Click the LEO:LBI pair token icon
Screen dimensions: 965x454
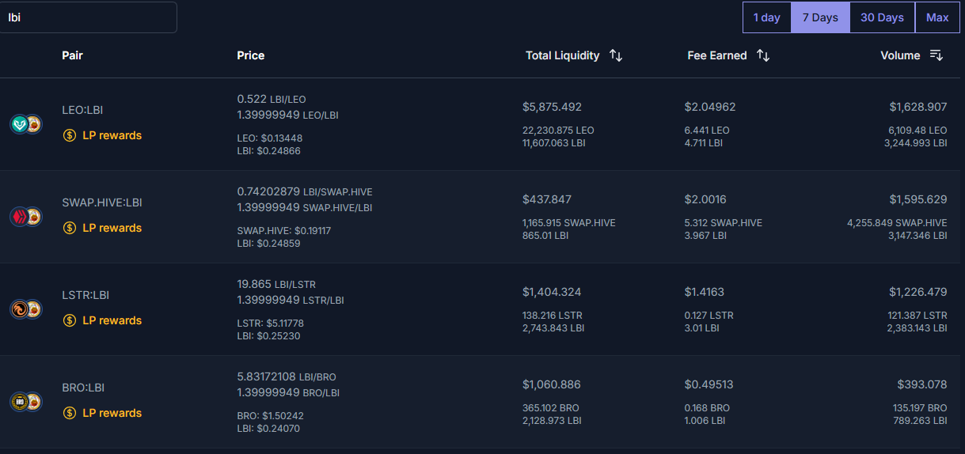pyautogui.click(x=25, y=124)
